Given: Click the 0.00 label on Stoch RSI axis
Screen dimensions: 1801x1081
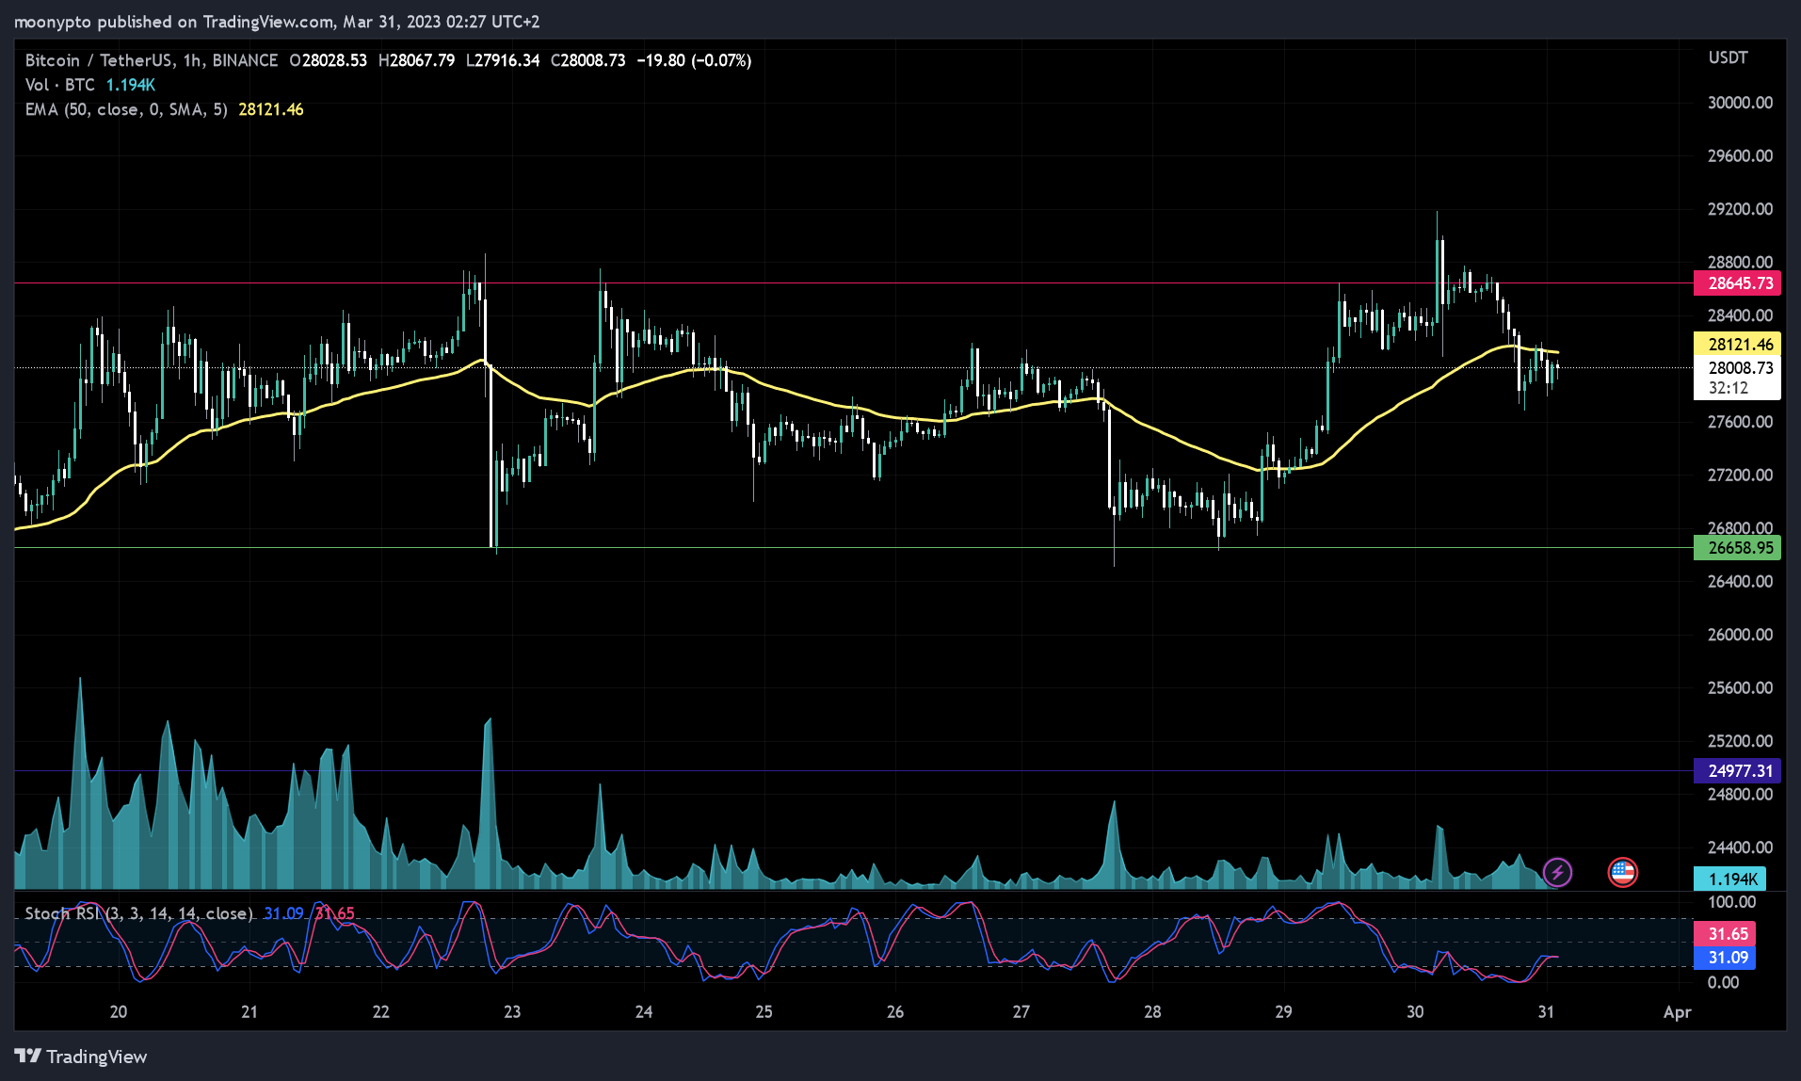Looking at the screenshot, I should click(x=1724, y=983).
